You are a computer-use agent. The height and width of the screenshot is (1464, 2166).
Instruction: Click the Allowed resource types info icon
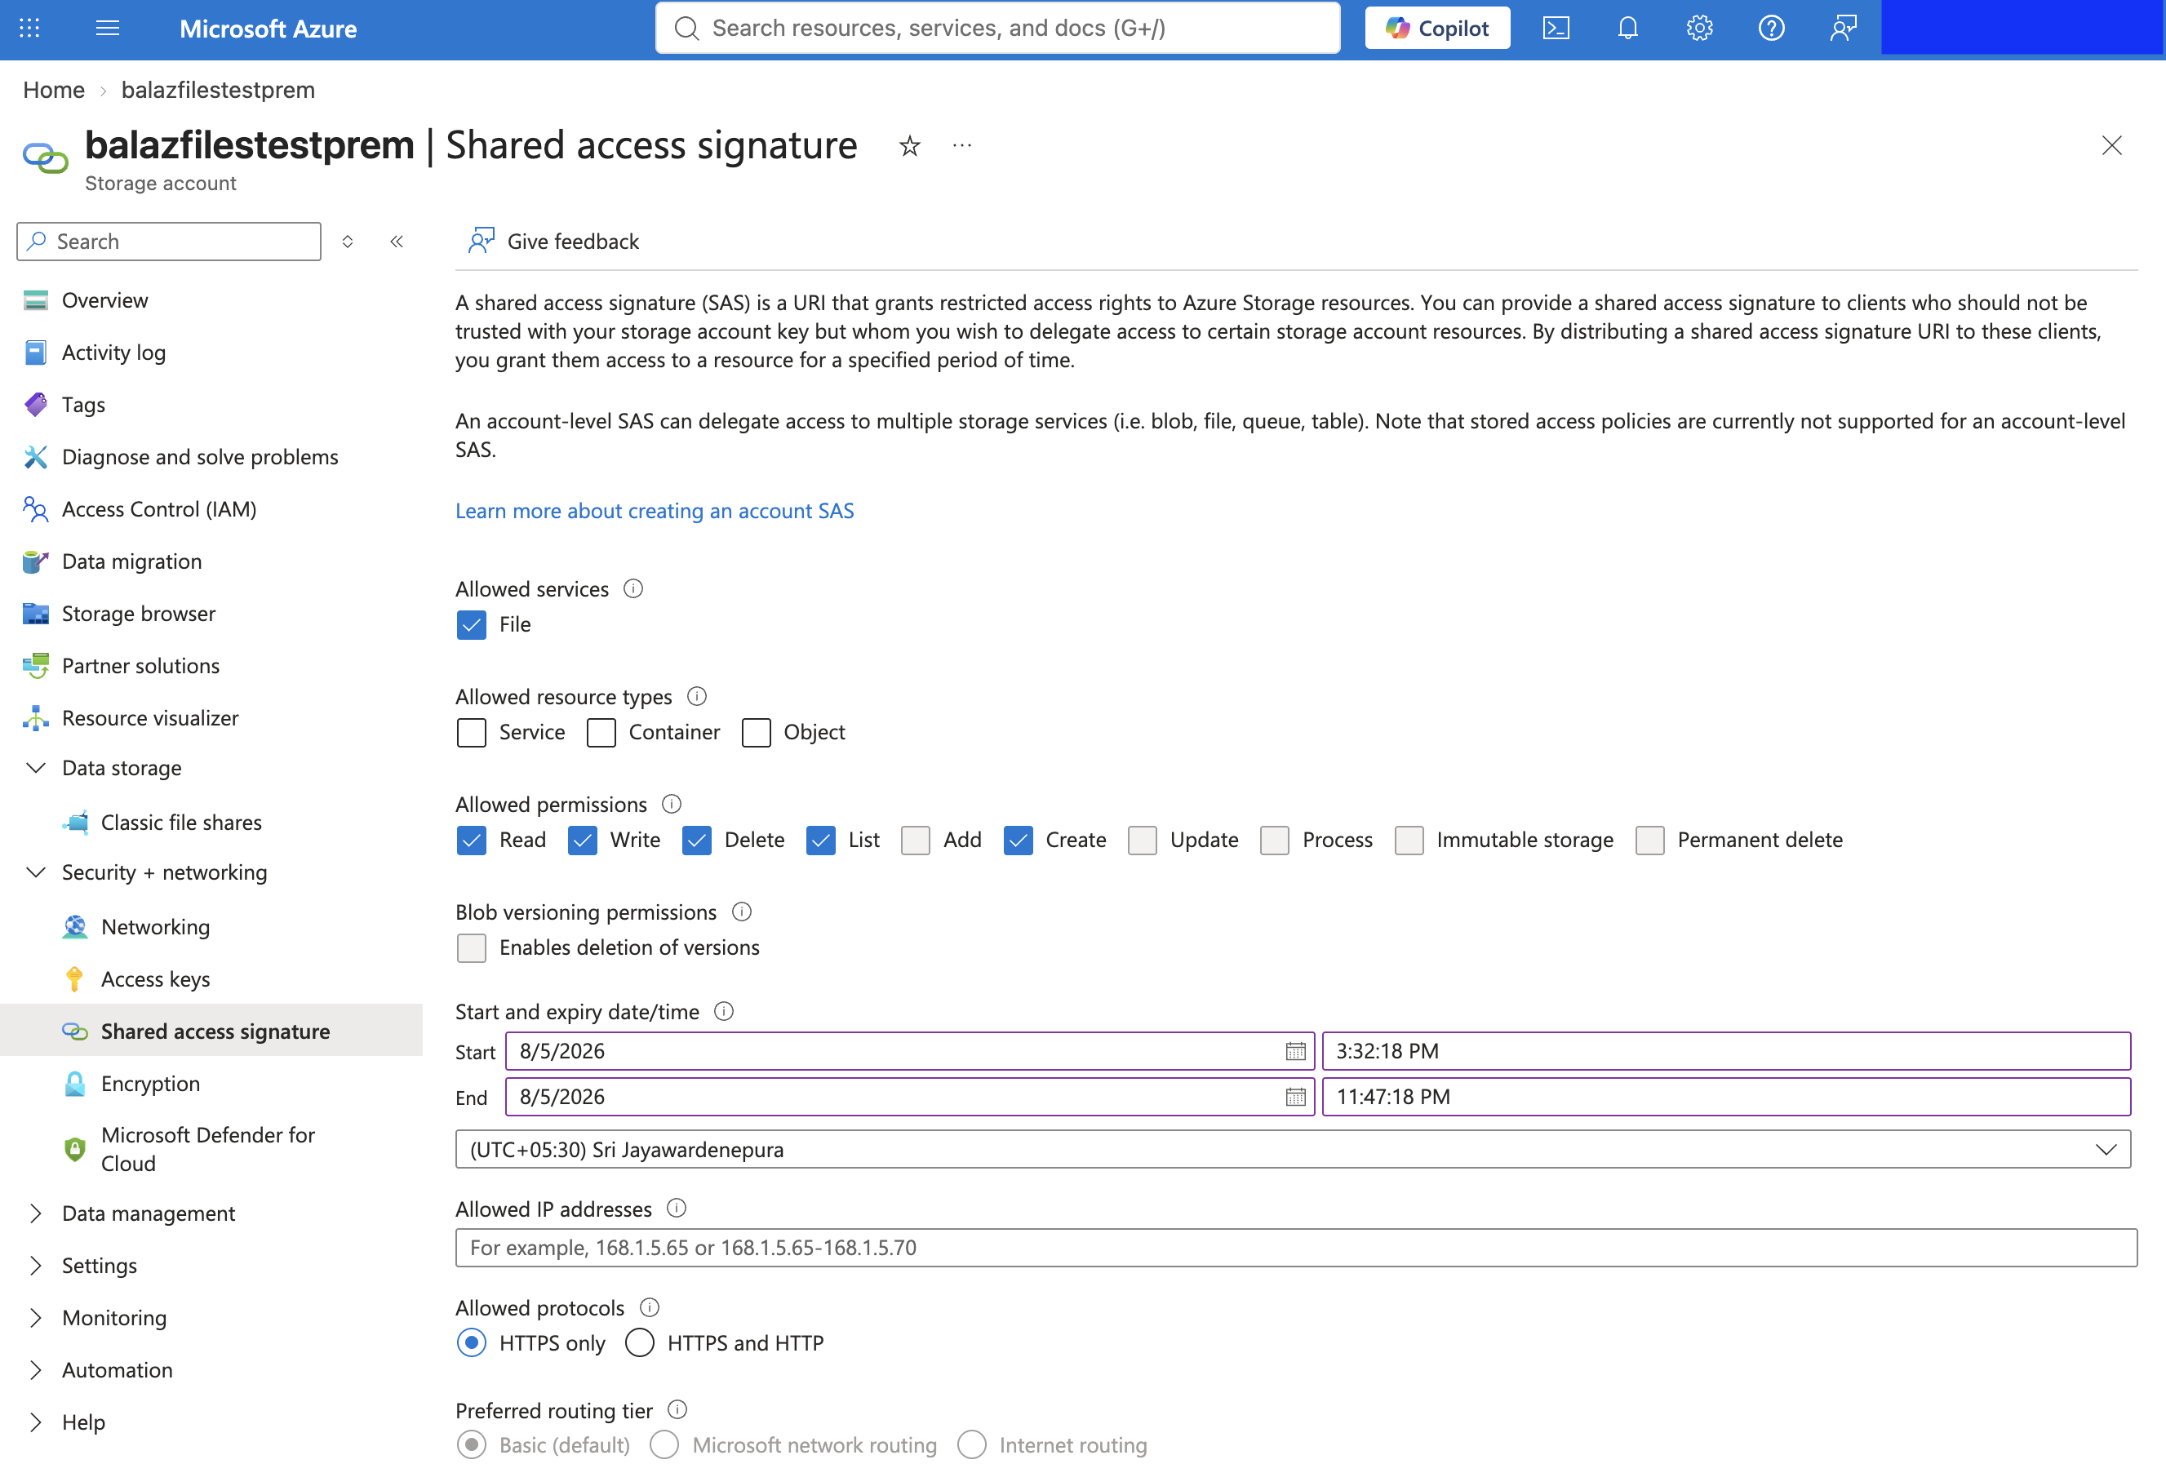696,696
